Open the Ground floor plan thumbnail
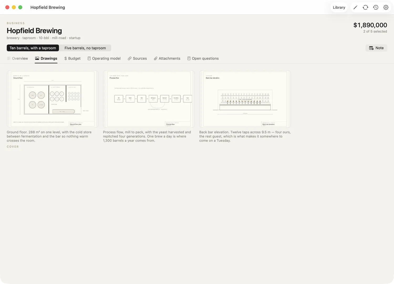This screenshot has height=284, width=394. (x=53, y=99)
